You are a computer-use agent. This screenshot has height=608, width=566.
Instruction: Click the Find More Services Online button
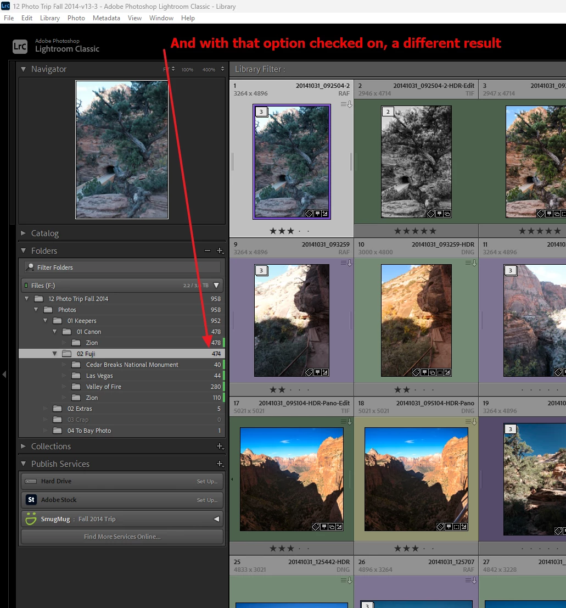click(x=122, y=537)
